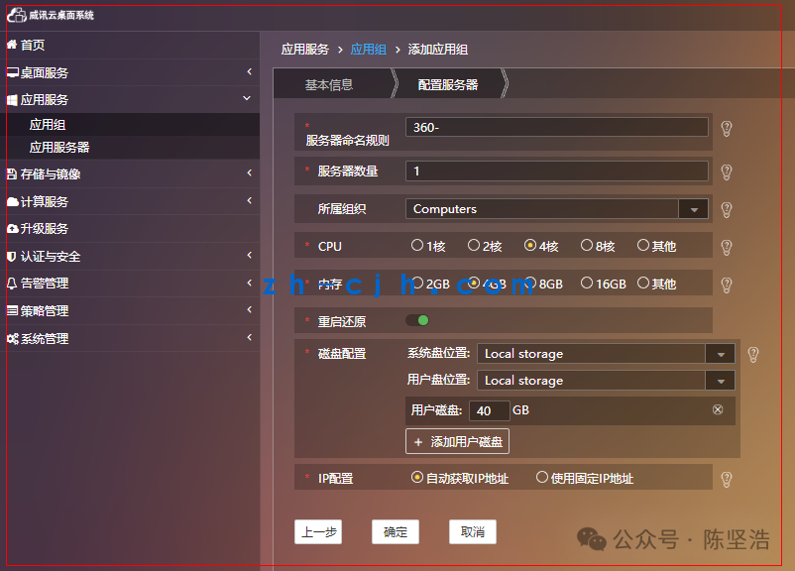Select CPU 2核 option
795x571 pixels.
(x=474, y=246)
